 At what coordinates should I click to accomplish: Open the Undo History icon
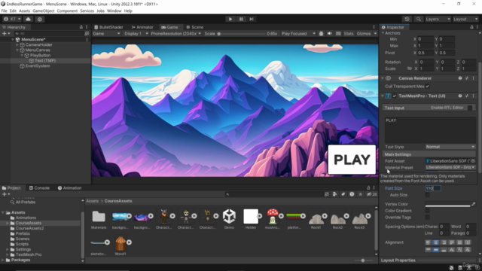click(407, 19)
